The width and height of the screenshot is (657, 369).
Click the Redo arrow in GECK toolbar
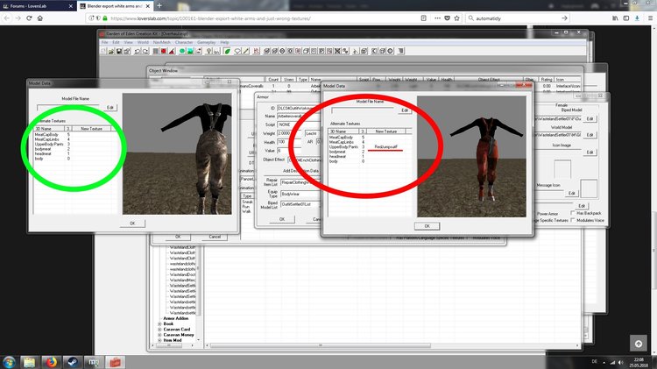point(145,51)
